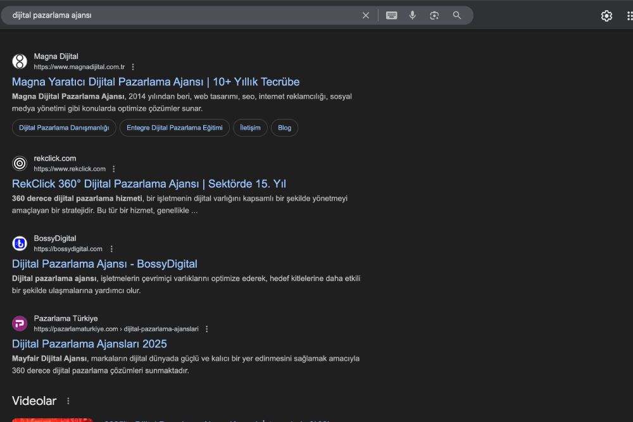Select the İletişim sitelink chip
The height and width of the screenshot is (422, 633).
pos(250,128)
